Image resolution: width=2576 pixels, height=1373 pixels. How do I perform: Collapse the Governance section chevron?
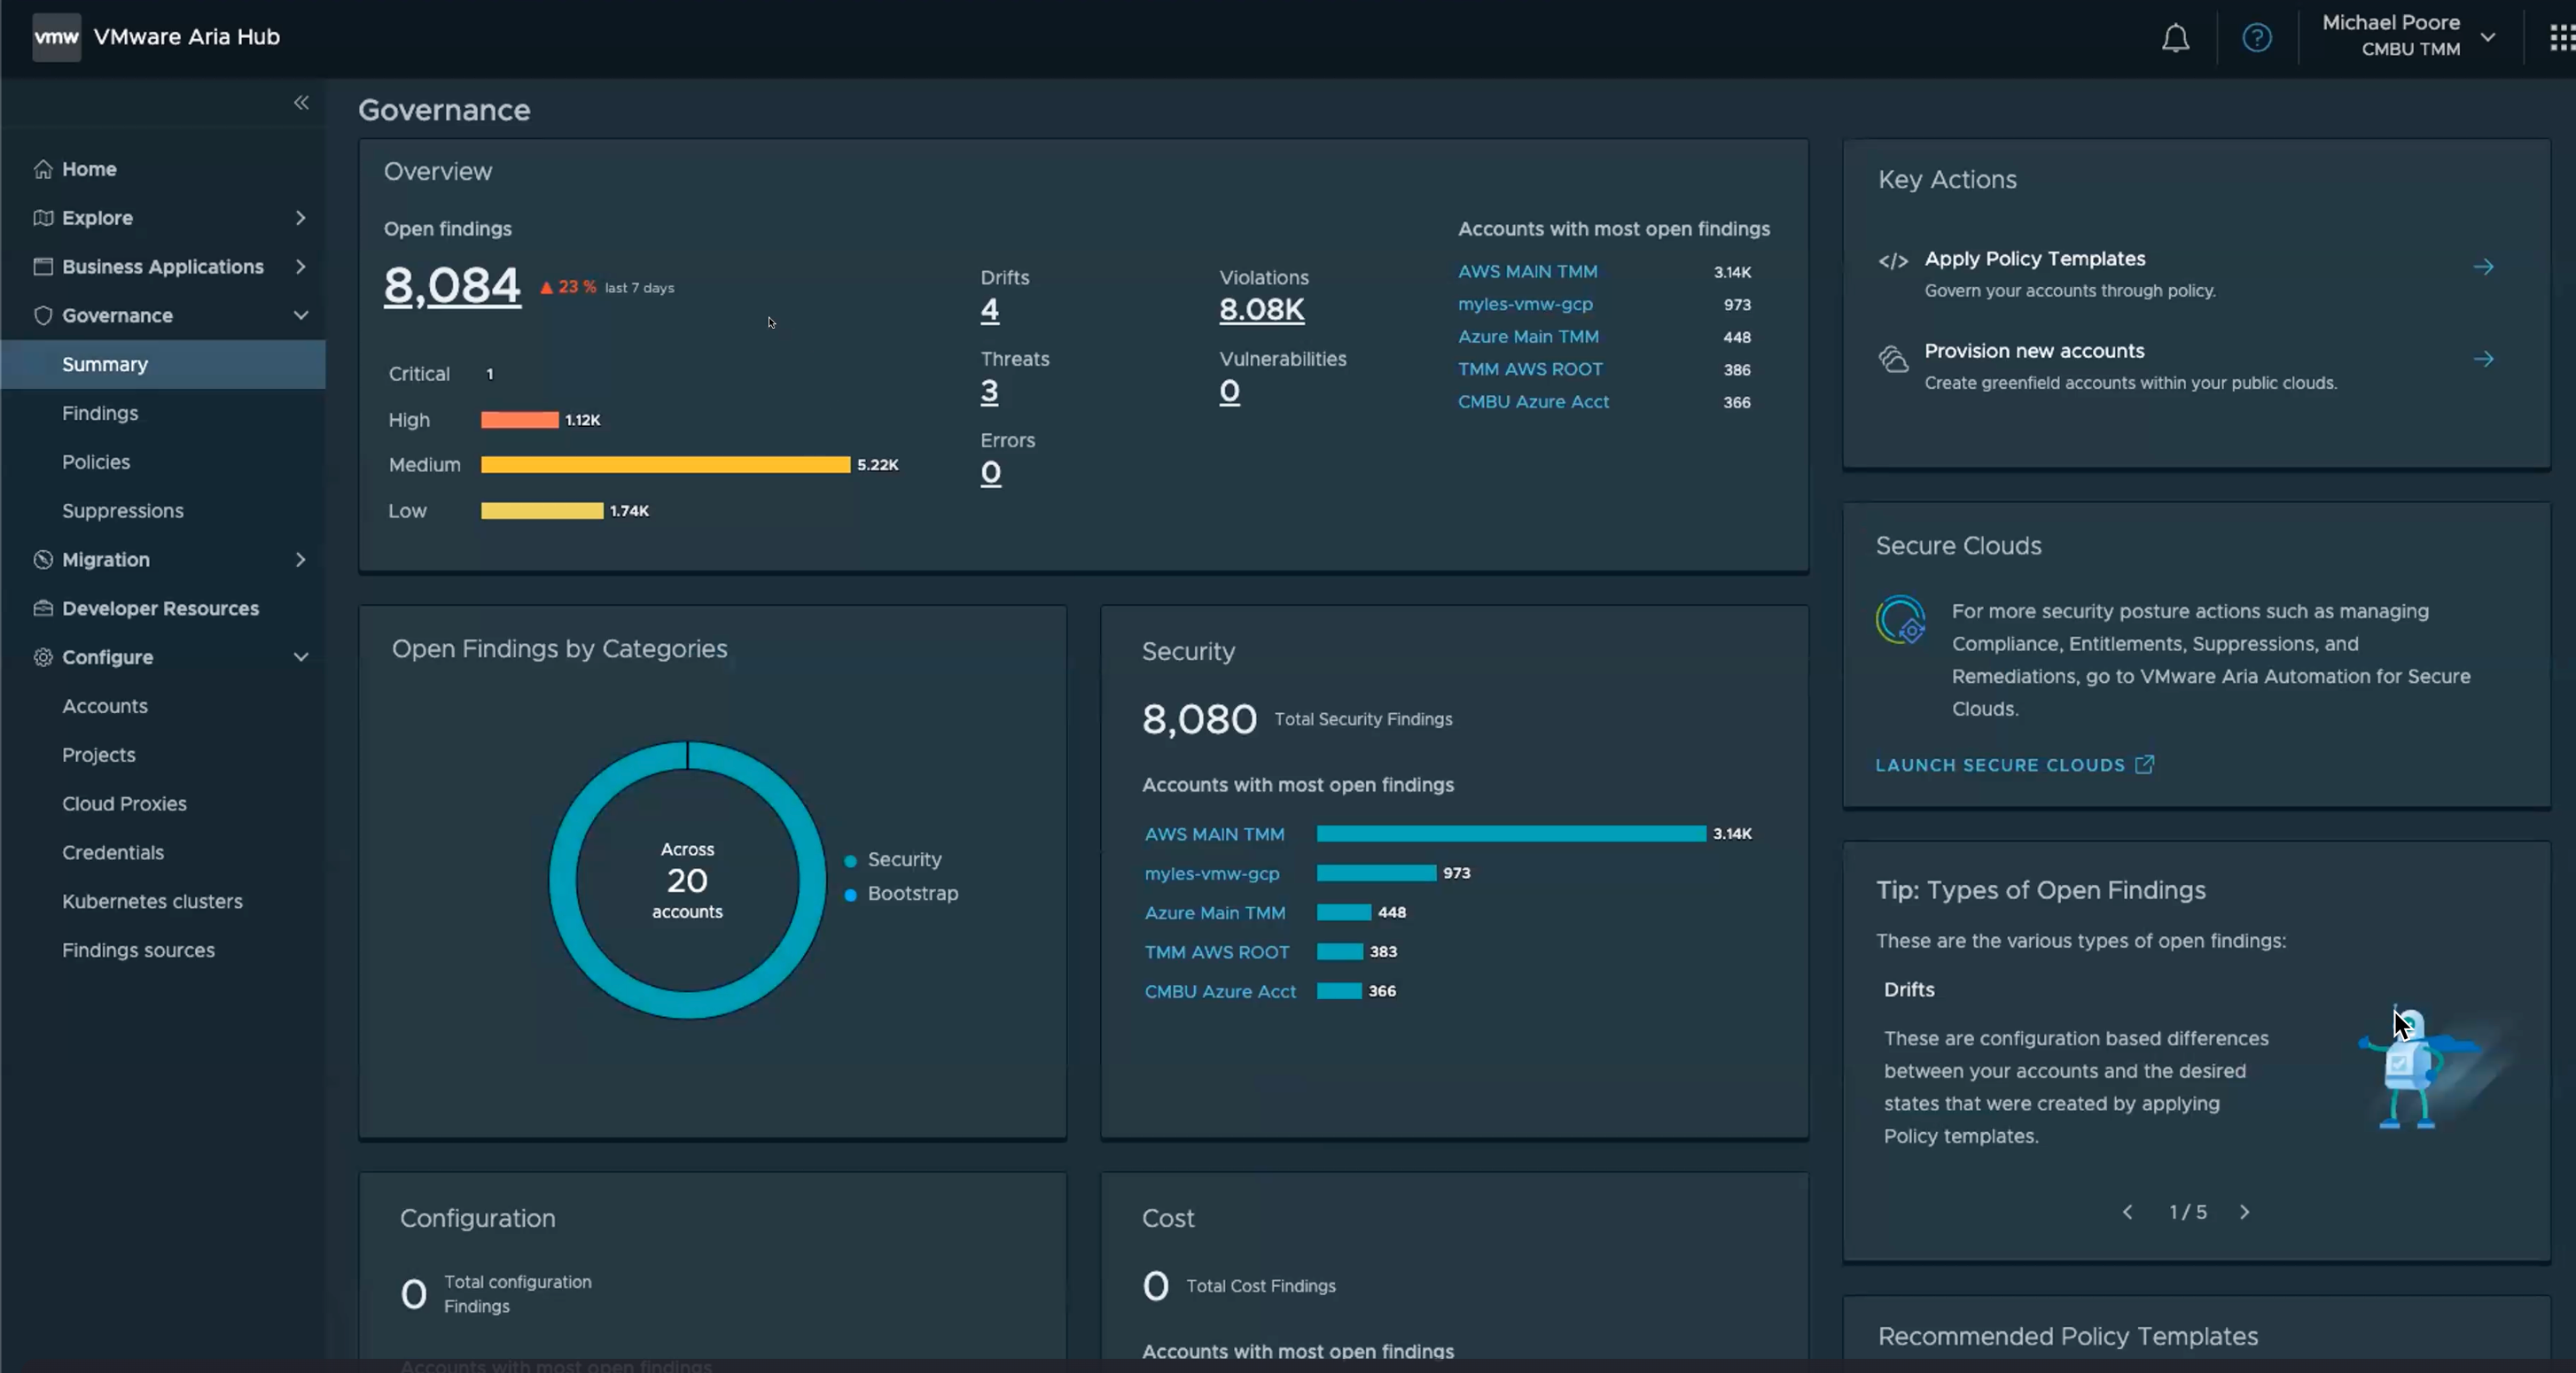click(300, 314)
